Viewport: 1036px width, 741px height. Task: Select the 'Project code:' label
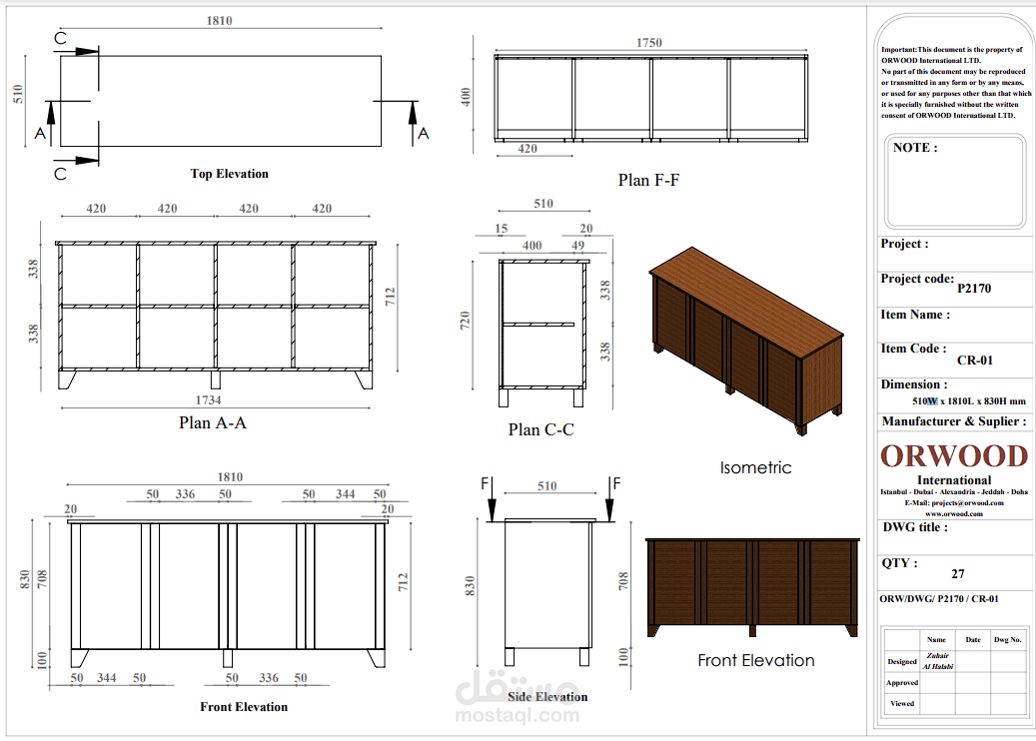tap(917, 279)
